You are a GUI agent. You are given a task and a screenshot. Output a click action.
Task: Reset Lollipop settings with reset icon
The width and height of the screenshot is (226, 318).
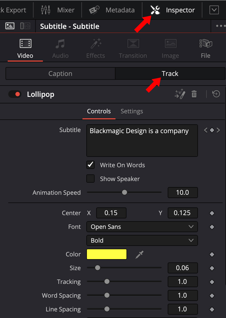coord(216,94)
